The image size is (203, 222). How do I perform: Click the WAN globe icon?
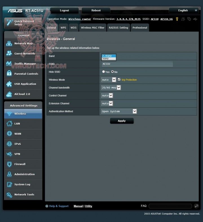[9, 134]
